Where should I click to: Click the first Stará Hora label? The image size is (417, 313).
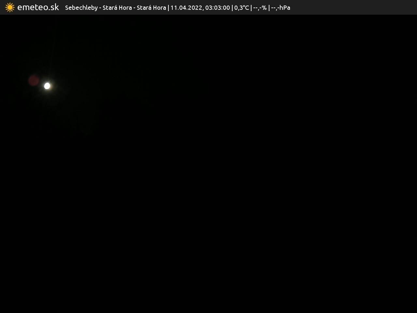(117, 7)
